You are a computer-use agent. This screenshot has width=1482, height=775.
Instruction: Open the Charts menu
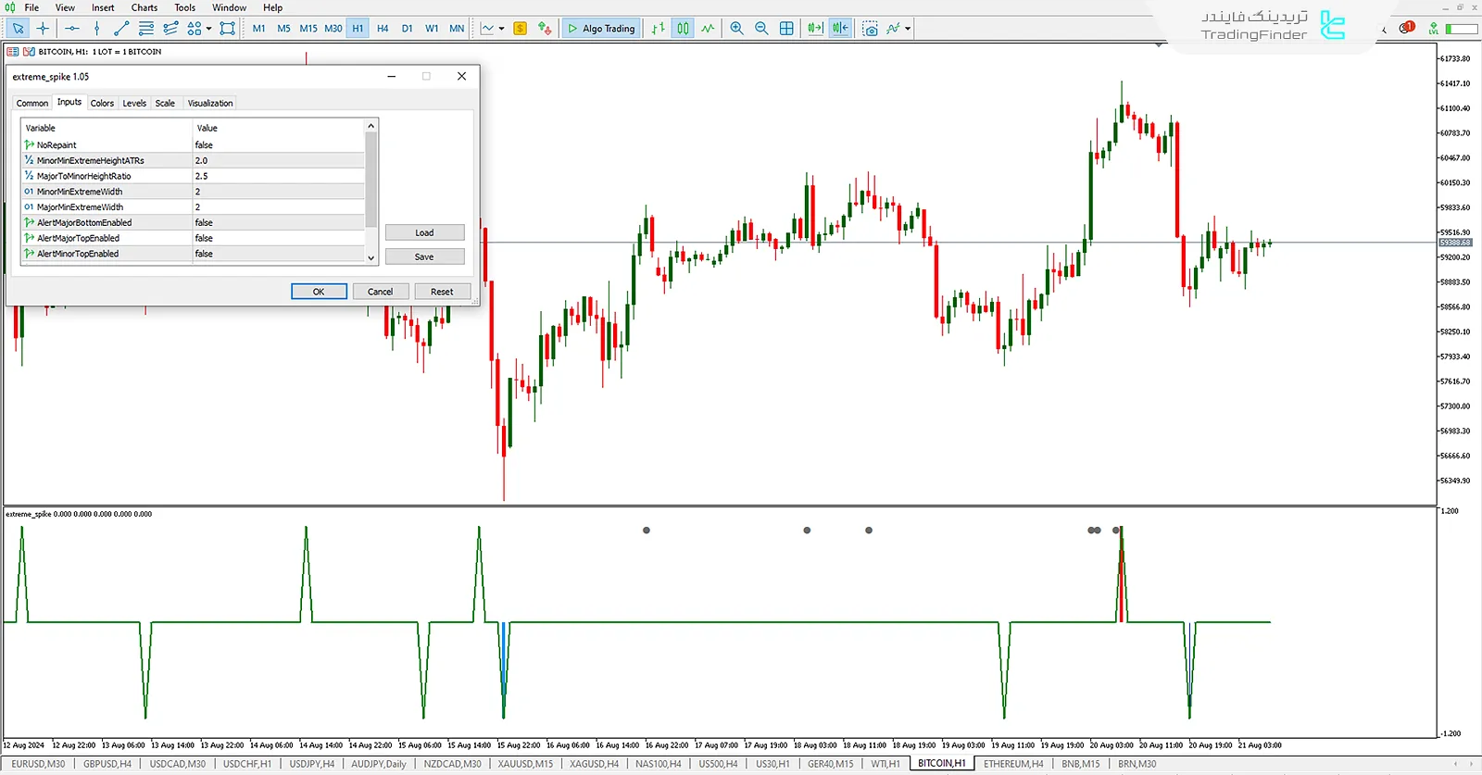click(144, 7)
